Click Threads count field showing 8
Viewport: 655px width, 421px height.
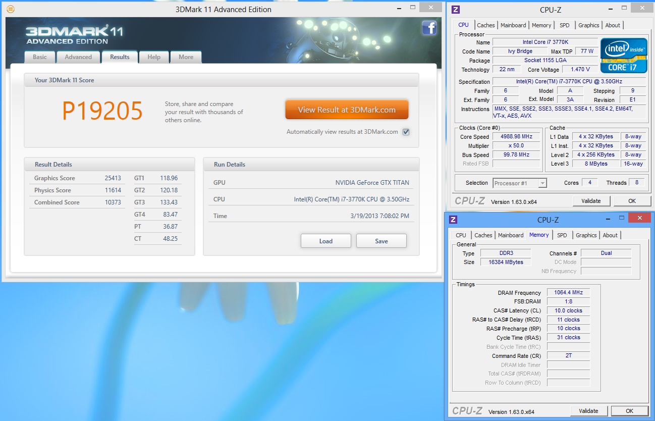pyautogui.click(x=637, y=183)
